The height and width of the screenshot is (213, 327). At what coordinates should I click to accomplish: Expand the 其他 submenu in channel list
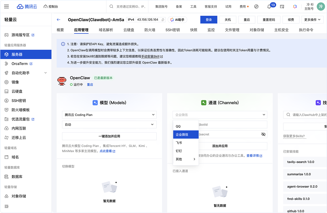(x=186, y=159)
